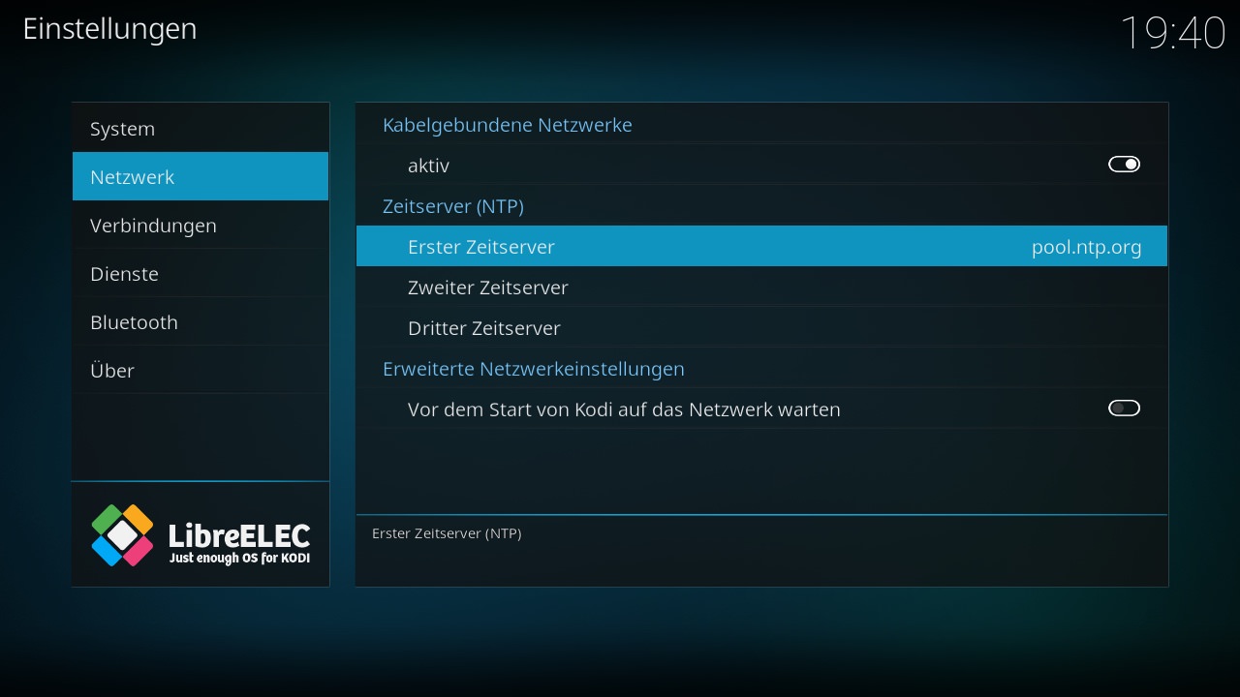Click the pool.ntp.org server value
The image size is (1240, 697).
1086,247
